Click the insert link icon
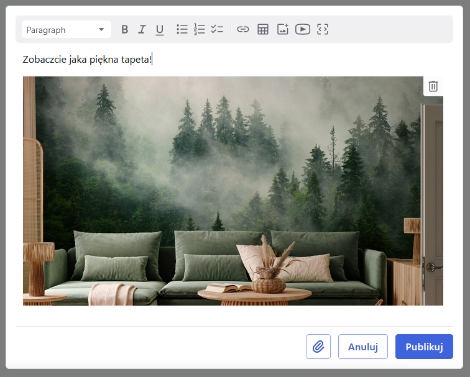The width and height of the screenshot is (470, 377). pyautogui.click(x=243, y=29)
